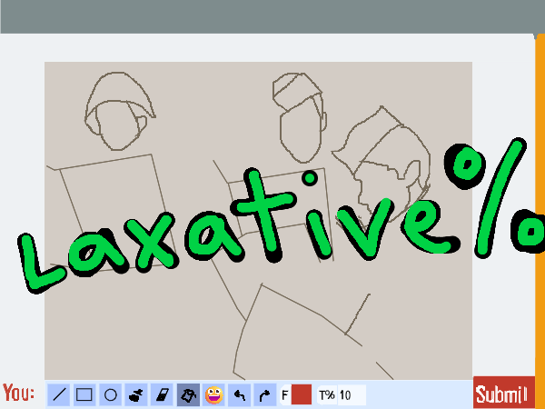This screenshot has height=409, width=545.
Task: Click the F fill label
Action: point(285,395)
